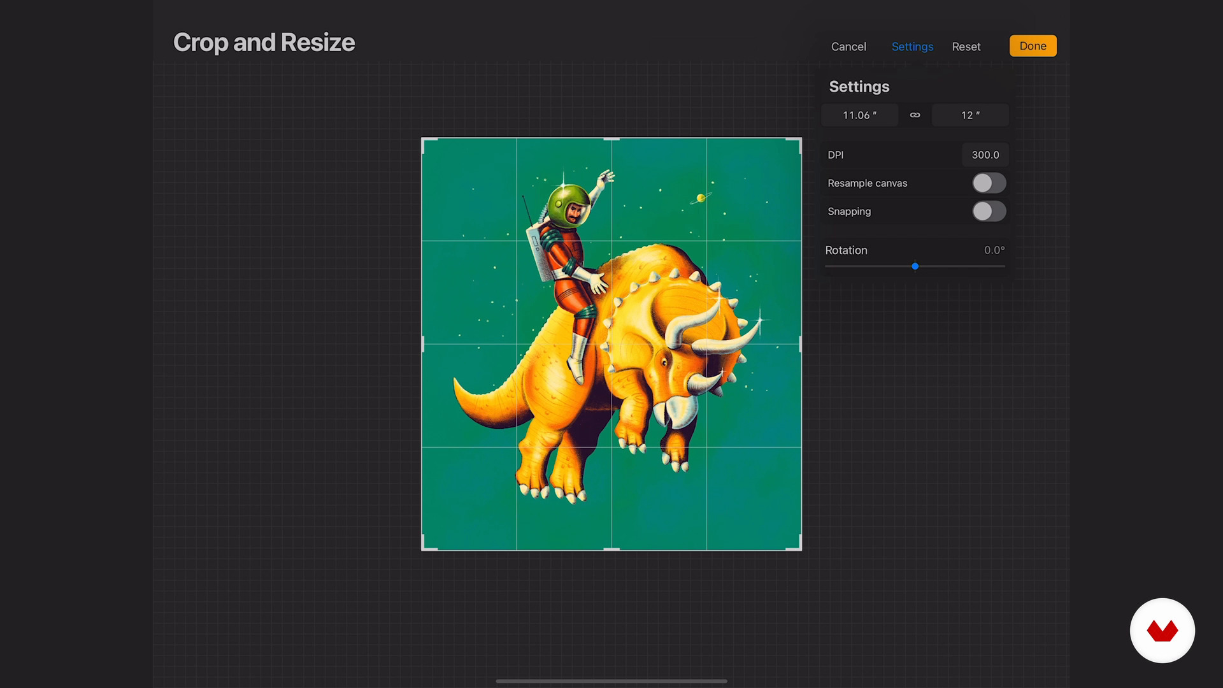
Task: Click the Rotation value 0.0°
Action: (994, 250)
